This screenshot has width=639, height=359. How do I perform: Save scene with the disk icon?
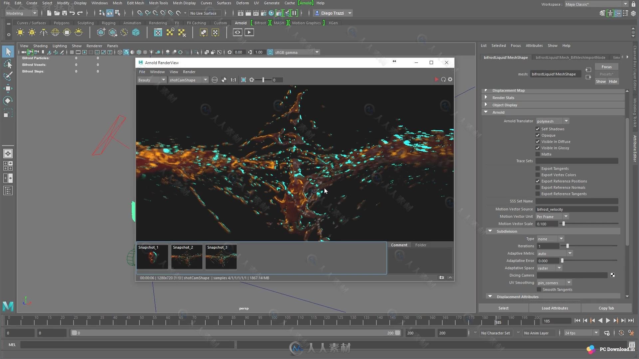[x=64, y=13]
